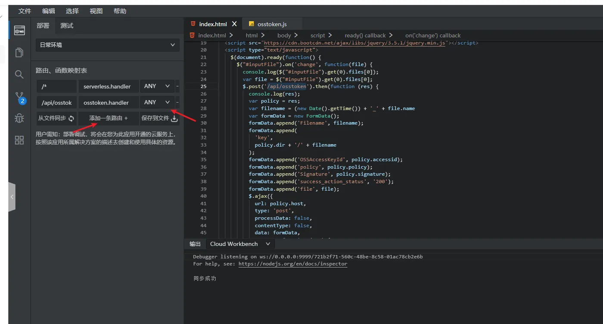Image resolution: width=603 pixels, height=324 pixels.
Task: Open ANY method dropdown for serverless.handler
Action: (157, 86)
